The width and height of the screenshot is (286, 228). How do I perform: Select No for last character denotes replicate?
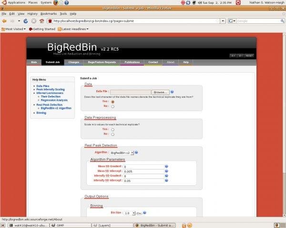click(112, 106)
